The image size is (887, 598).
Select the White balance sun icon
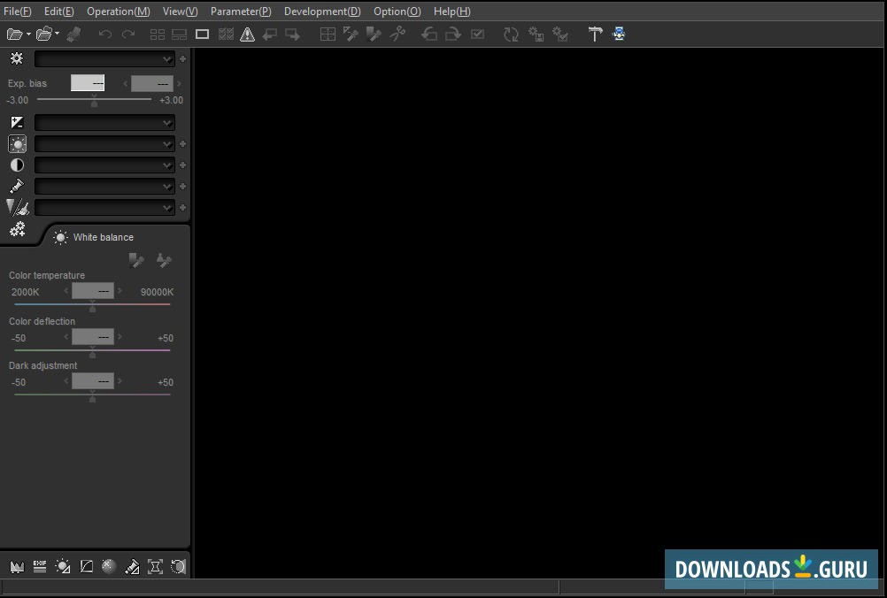pyautogui.click(x=60, y=237)
